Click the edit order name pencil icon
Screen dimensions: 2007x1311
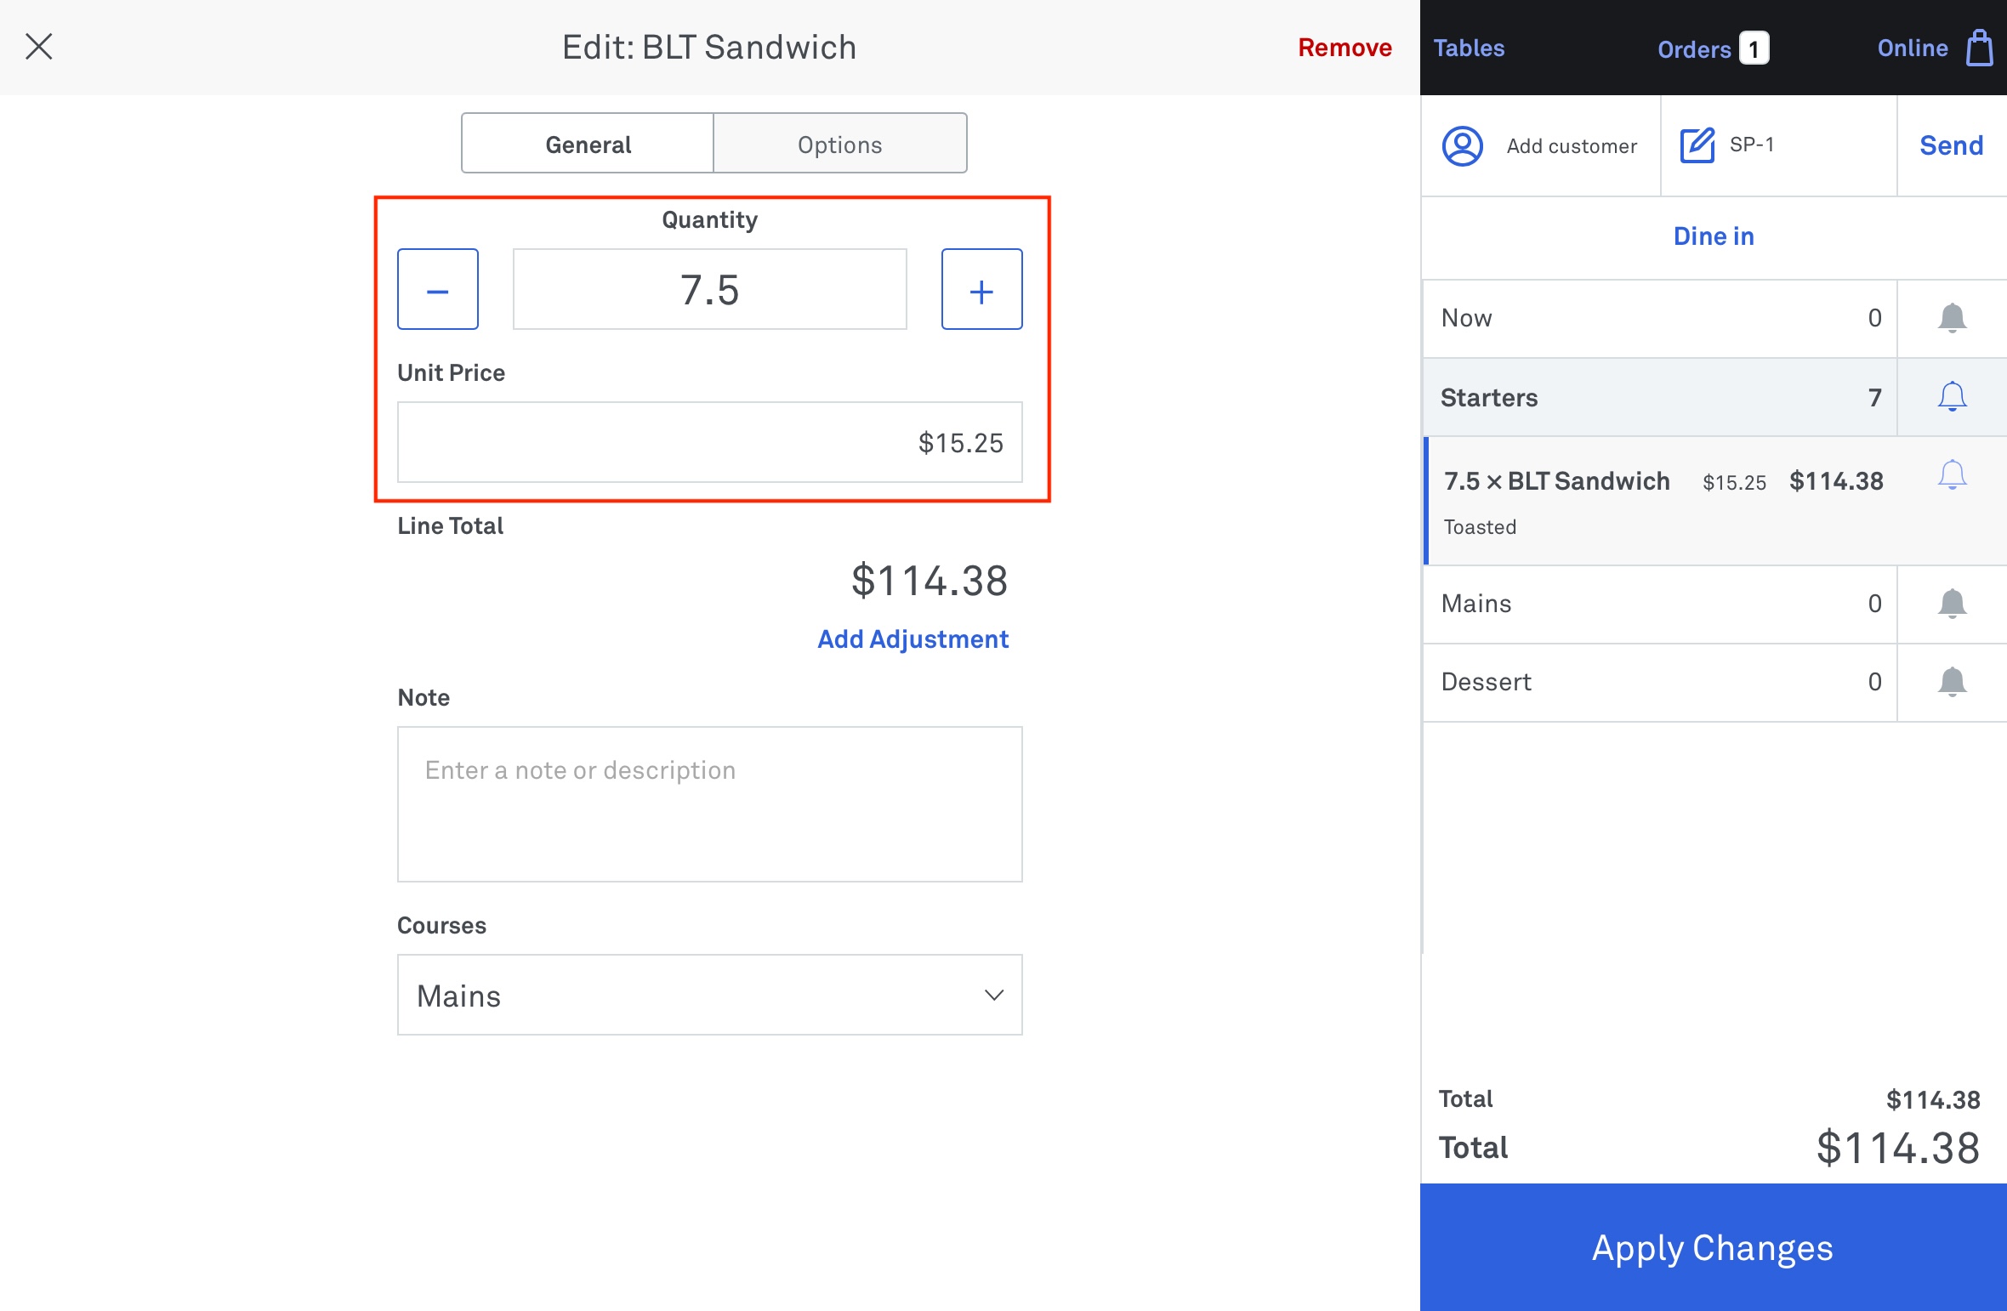point(1697,145)
